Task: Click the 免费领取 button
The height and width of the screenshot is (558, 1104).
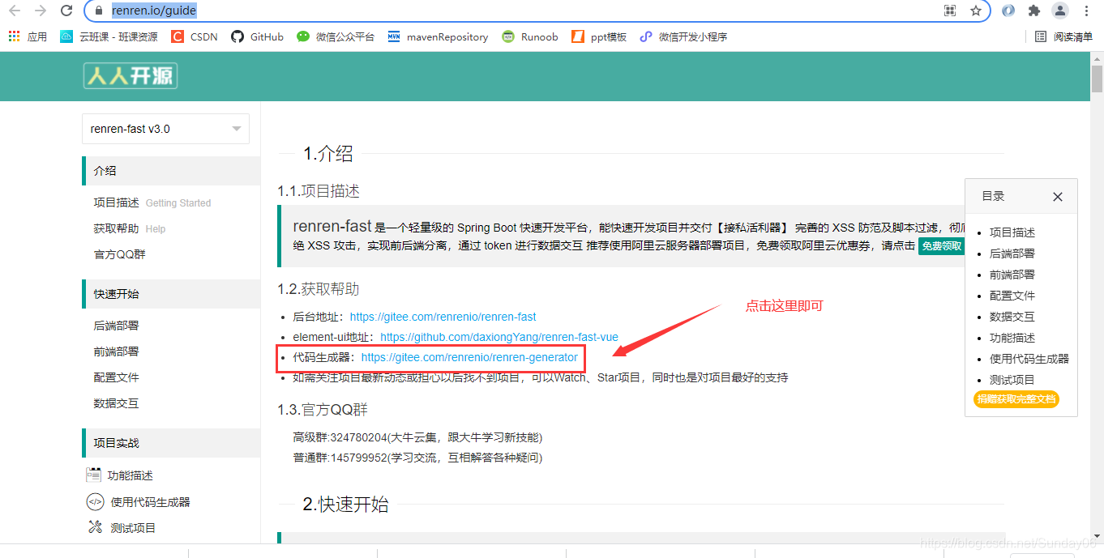Action: [943, 245]
